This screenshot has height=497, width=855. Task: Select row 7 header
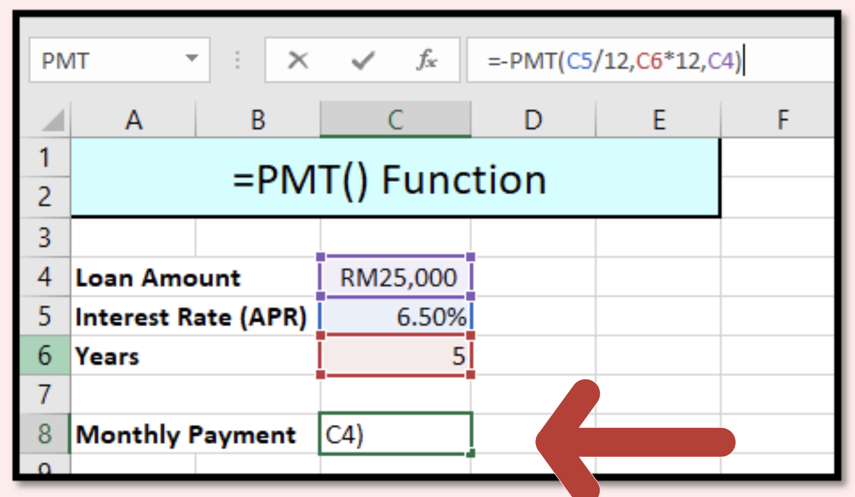pos(45,394)
